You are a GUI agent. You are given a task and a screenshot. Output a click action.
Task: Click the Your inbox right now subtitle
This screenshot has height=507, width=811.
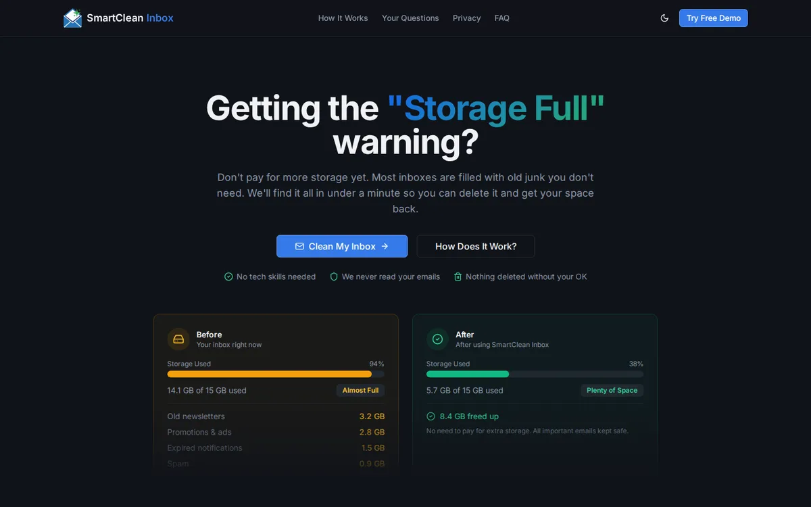(x=229, y=345)
